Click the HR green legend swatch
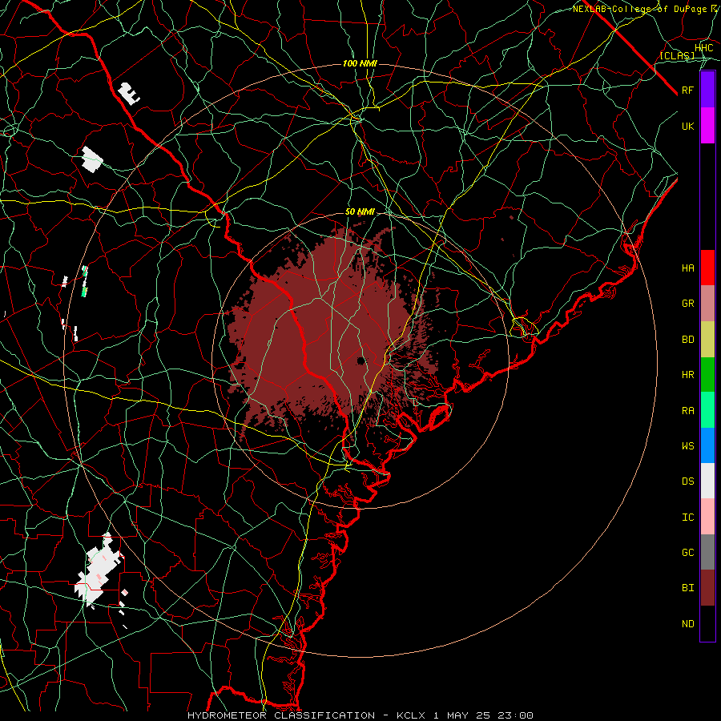 707,374
